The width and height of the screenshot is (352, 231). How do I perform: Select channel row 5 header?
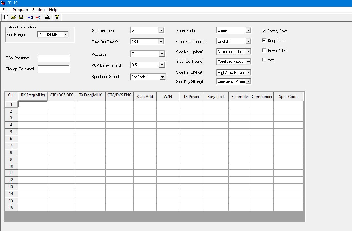[11, 132]
